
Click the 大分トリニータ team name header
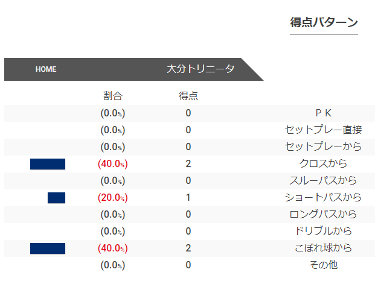coord(200,69)
